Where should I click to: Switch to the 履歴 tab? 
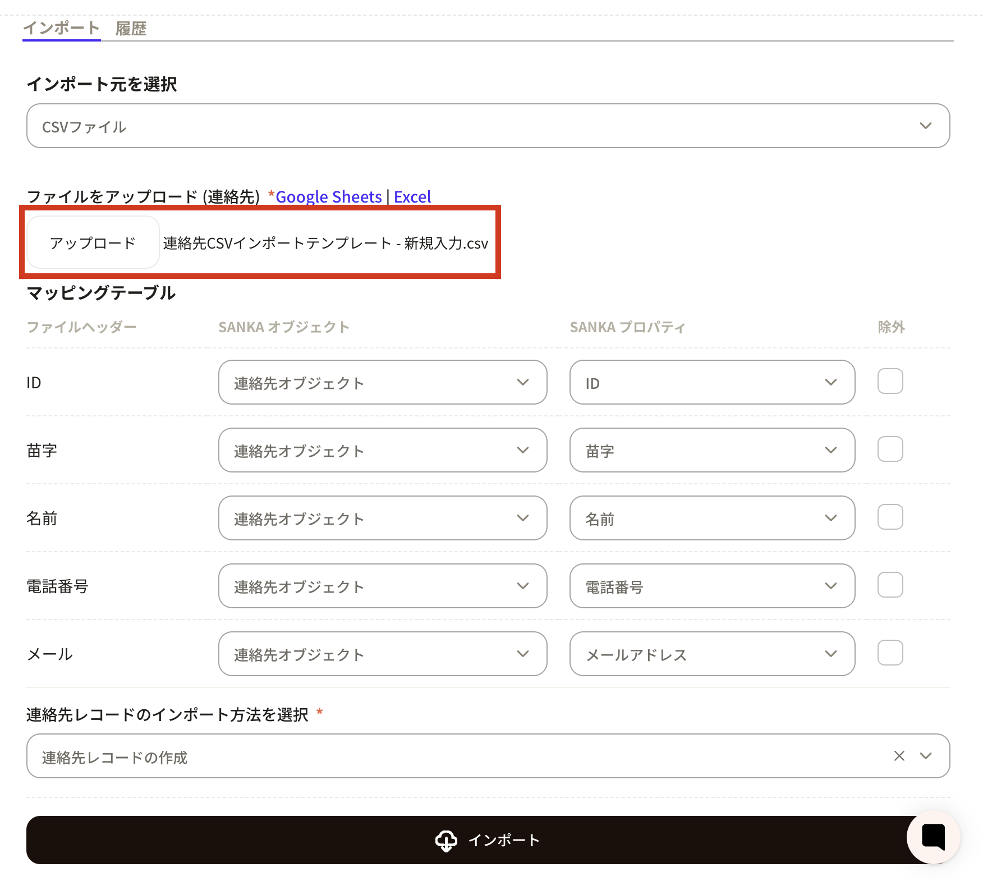[x=131, y=29]
